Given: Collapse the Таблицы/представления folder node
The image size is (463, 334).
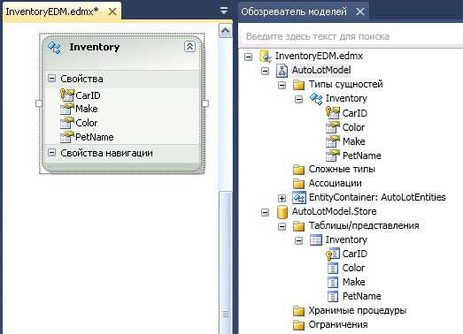Looking at the screenshot, I should point(282,226).
